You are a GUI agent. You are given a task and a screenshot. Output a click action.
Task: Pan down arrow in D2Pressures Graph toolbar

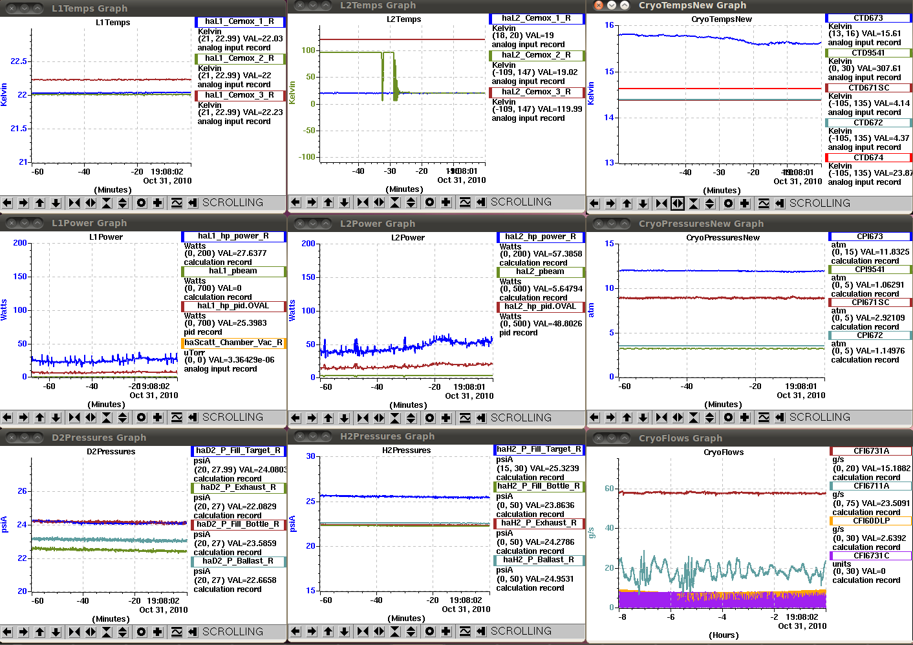56,632
